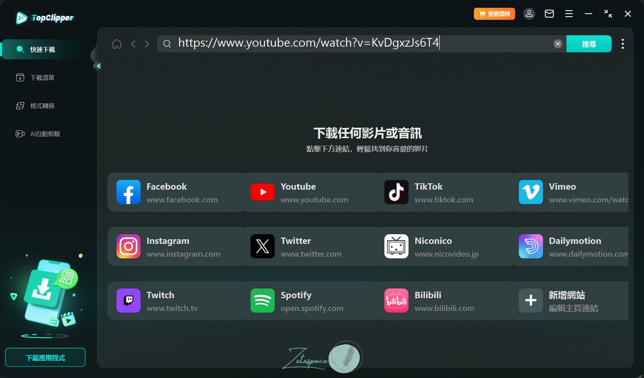
Task: Open the Spotify site icon
Action: [263, 301]
